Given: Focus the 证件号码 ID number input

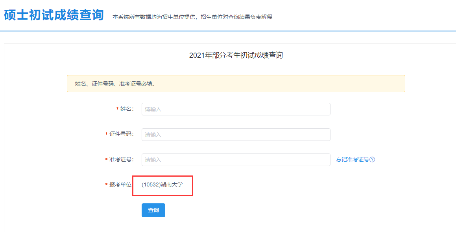Looking at the screenshot, I should 236,135.
